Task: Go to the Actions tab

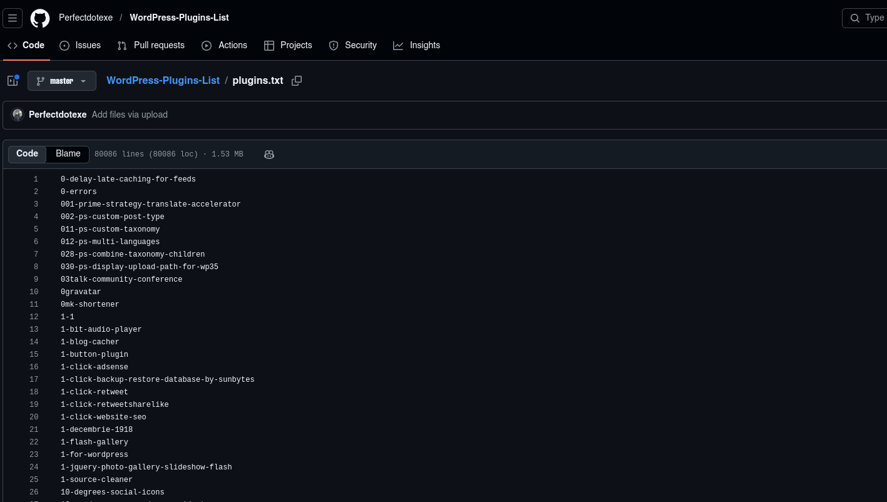Action: tap(225, 46)
